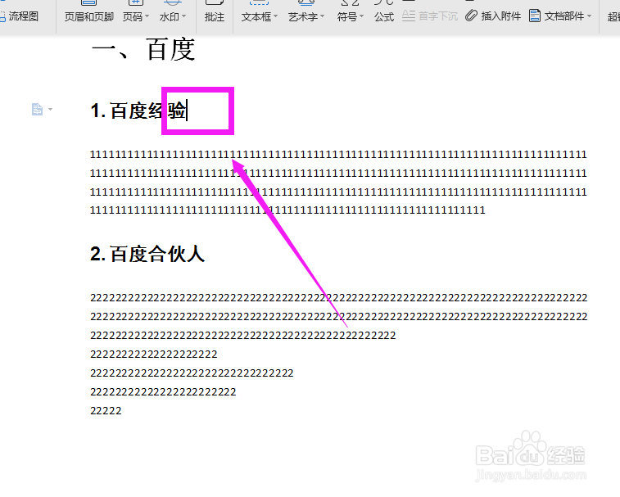Expand the arrow next to paragraph layout icon

[50, 109]
